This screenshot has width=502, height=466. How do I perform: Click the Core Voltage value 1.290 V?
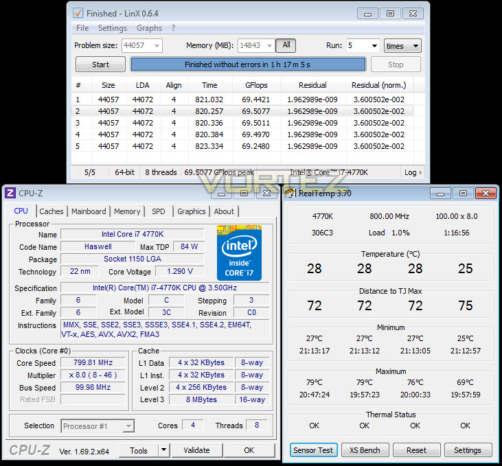tap(180, 271)
